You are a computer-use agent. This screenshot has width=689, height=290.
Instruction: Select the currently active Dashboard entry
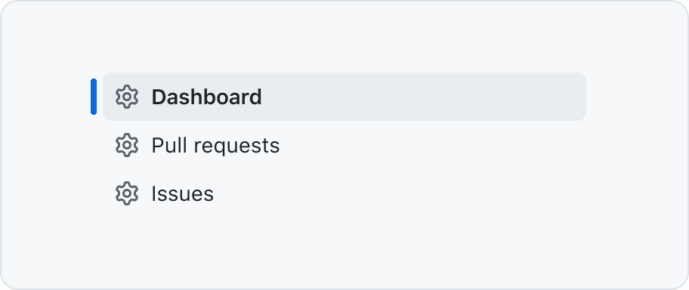pos(344,97)
